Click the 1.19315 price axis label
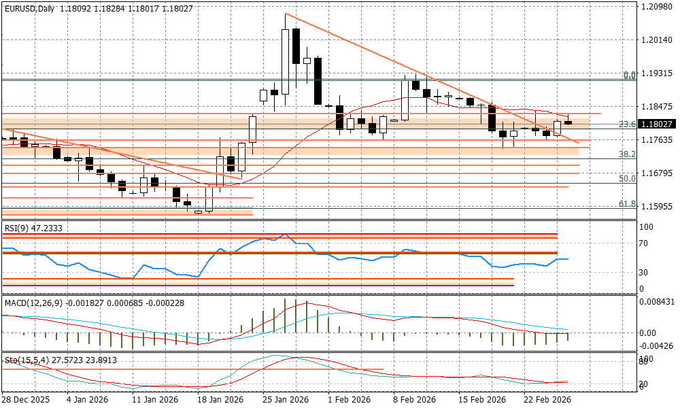 (x=656, y=73)
